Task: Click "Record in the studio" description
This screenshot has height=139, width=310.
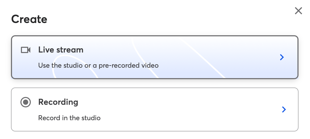Action: point(69,118)
